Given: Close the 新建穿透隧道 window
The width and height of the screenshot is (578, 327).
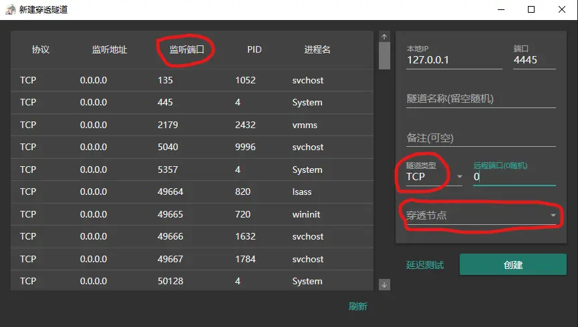Looking at the screenshot, I should [562, 9].
